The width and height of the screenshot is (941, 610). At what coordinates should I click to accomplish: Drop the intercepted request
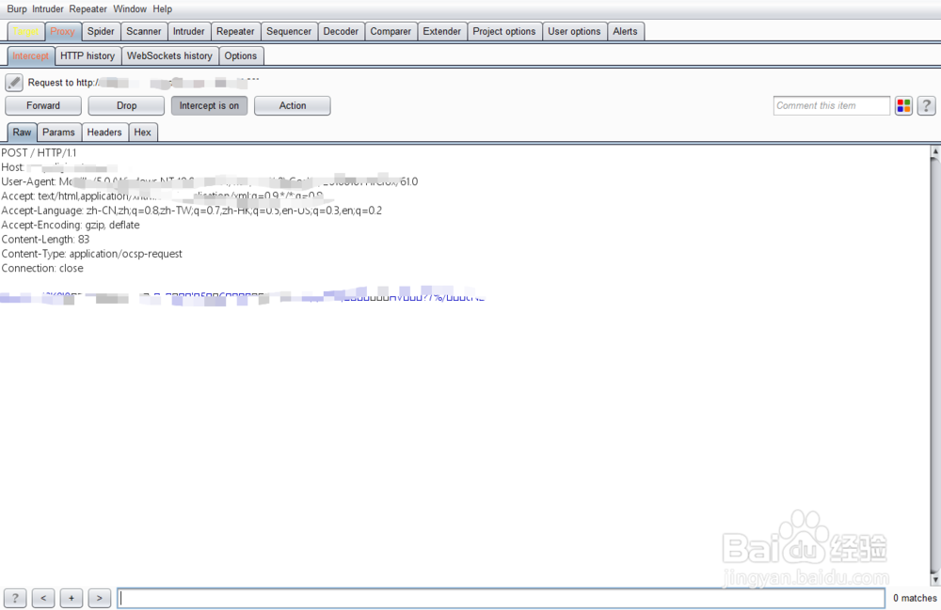coord(127,105)
